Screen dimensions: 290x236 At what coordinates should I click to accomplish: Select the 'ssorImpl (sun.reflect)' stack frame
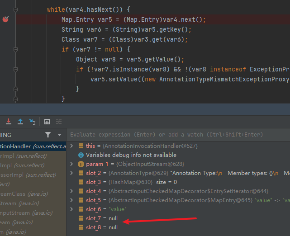point(33,175)
